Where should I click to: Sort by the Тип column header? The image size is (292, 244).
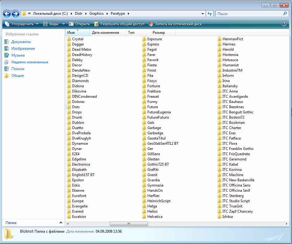click(x=138, y=33)
